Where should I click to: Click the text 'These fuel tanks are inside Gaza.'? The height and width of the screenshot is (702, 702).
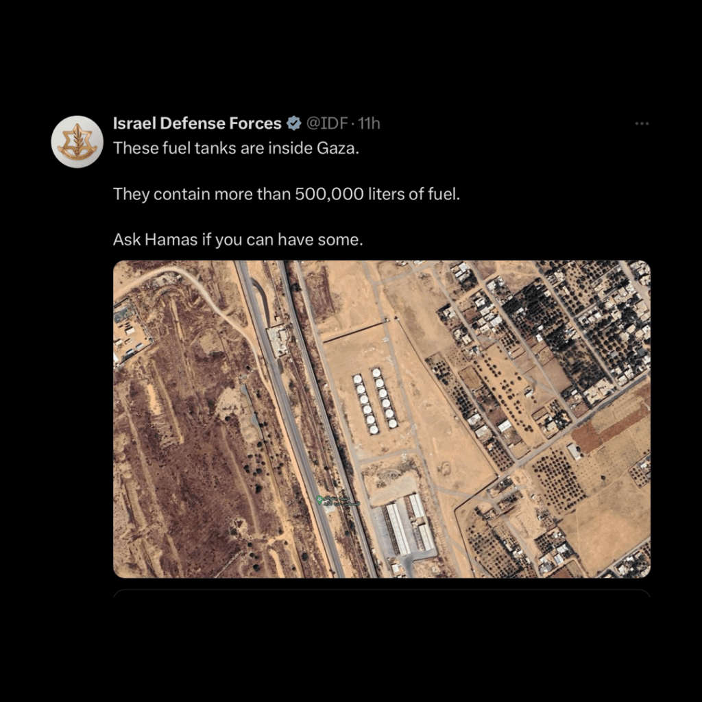tap(236, 148)
